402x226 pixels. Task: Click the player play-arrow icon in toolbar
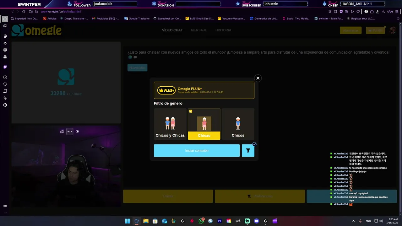[352, 12]
